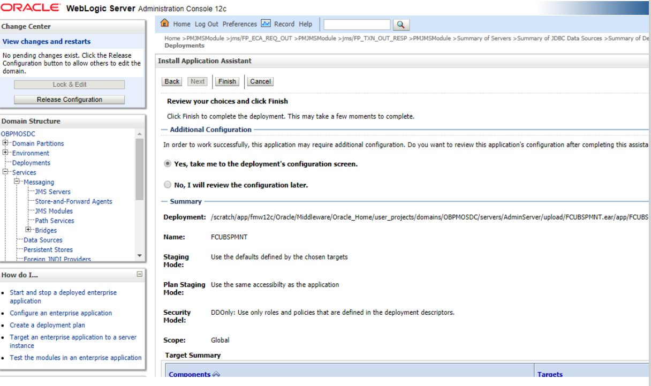
Task: Open the OBPMOSDC domain root
Action: (x=18, y=134)
